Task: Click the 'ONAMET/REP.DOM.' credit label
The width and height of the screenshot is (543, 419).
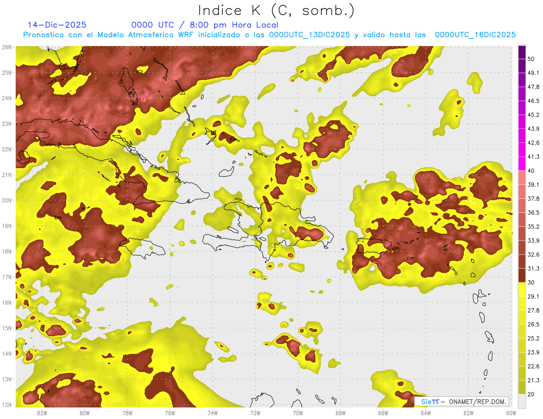Action: coord(476,401)
